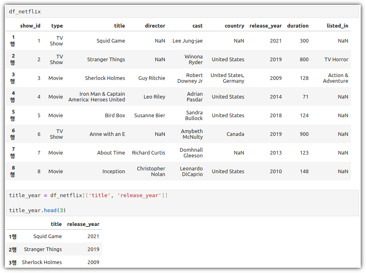
Task: Click the df_netflix code cell
Action: pos(182,12)
